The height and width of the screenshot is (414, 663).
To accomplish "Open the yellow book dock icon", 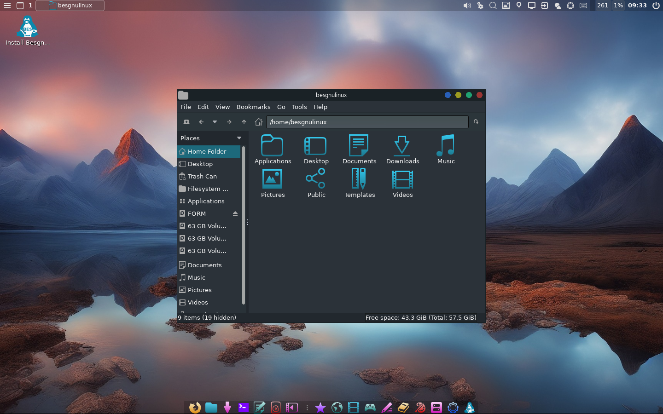I will tap(403, 408).
